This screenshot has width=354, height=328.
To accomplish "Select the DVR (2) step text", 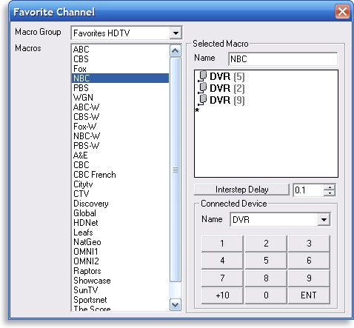I will pos(227,88).
